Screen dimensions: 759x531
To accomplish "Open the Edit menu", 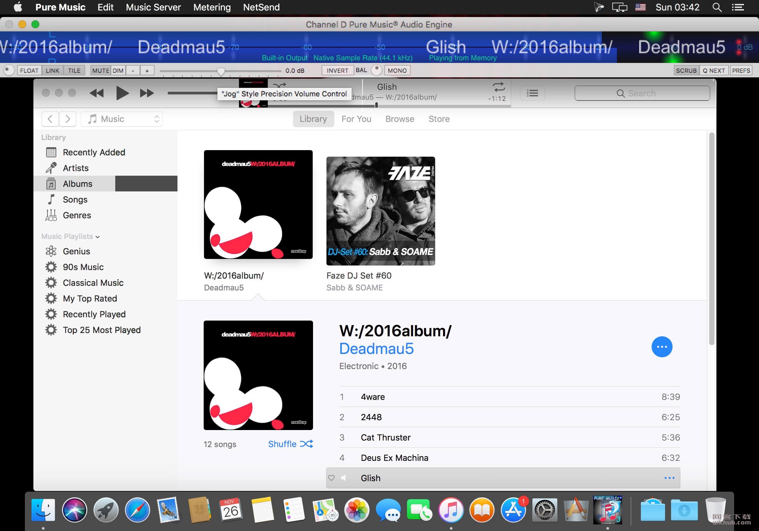I will coord(105,7).
